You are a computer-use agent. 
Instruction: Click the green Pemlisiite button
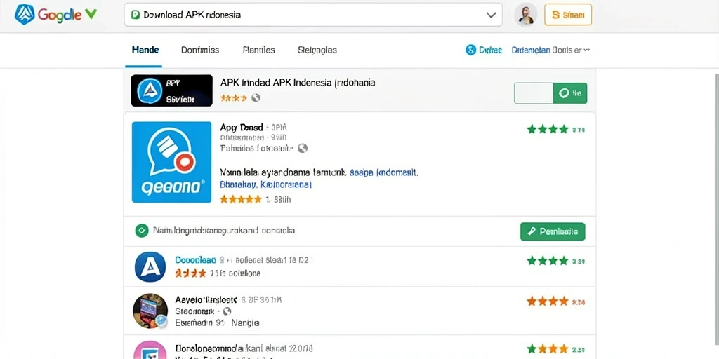[x=553, y=231]
